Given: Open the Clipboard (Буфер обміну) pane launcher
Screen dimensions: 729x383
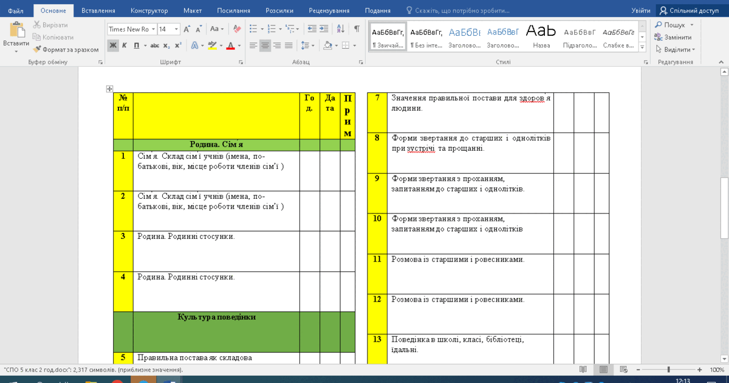Looking at the screenshot, I should pos(100,62).
